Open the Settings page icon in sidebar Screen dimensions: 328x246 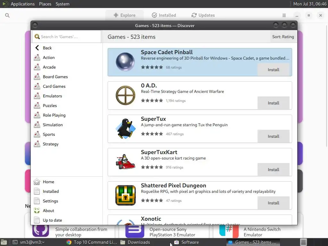pos(37,201)
